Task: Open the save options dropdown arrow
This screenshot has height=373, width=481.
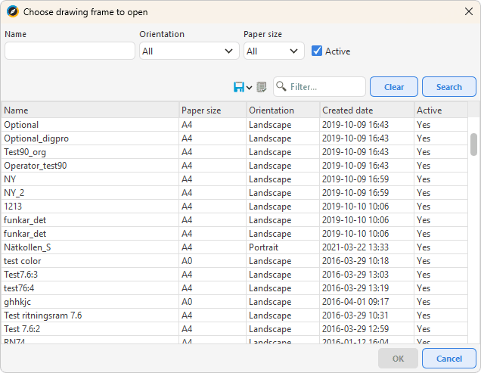Action: coord(250,88)
